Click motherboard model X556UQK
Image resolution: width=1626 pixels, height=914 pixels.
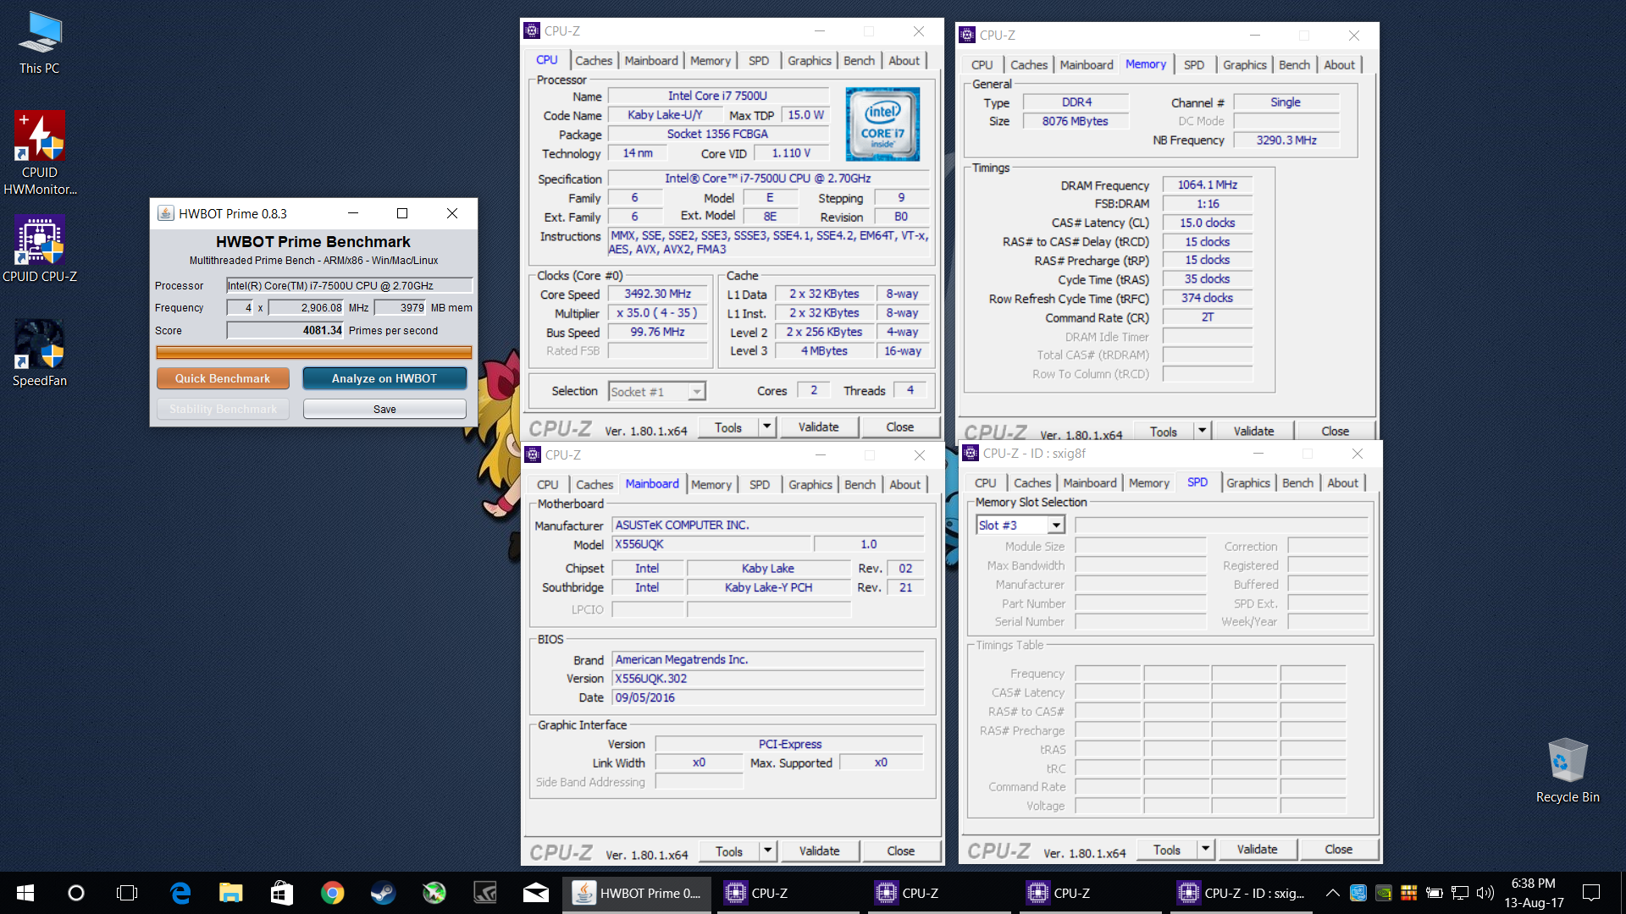(x=711, y=544)
